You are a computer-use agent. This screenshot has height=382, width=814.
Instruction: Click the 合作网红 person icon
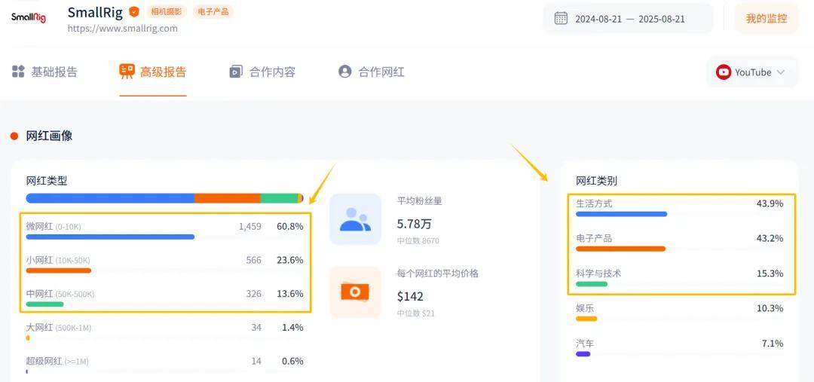345,72
